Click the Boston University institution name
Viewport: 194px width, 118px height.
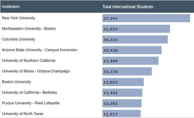(x=16, y=82)
